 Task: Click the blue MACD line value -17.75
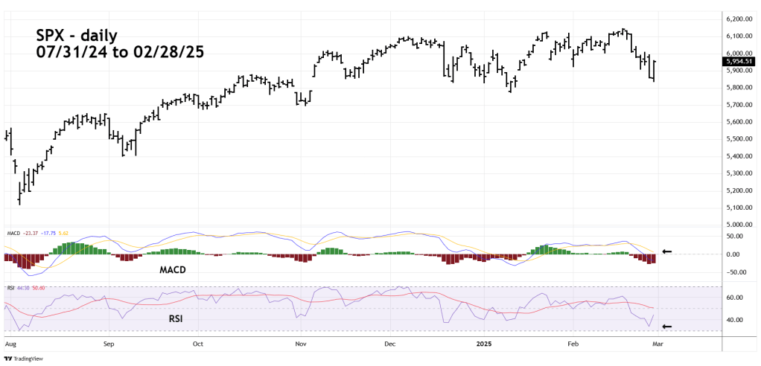[47, 234]
